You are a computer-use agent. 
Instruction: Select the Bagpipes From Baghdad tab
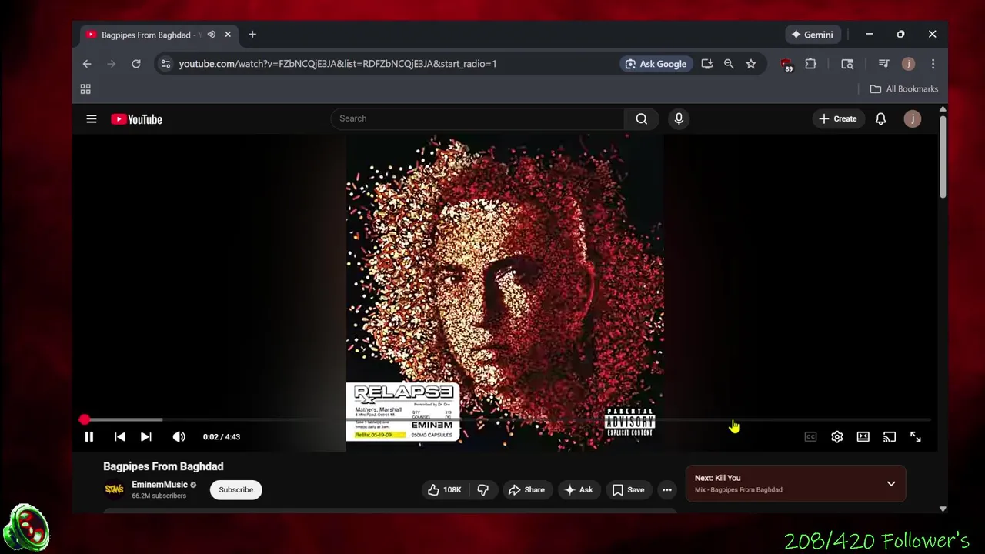[x=160, y=35]
